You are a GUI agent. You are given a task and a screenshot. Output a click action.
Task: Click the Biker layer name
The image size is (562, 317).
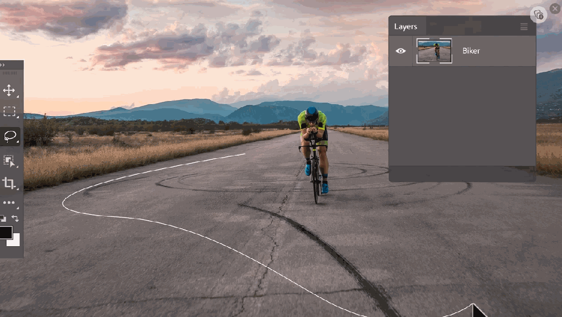coord(471,51)
